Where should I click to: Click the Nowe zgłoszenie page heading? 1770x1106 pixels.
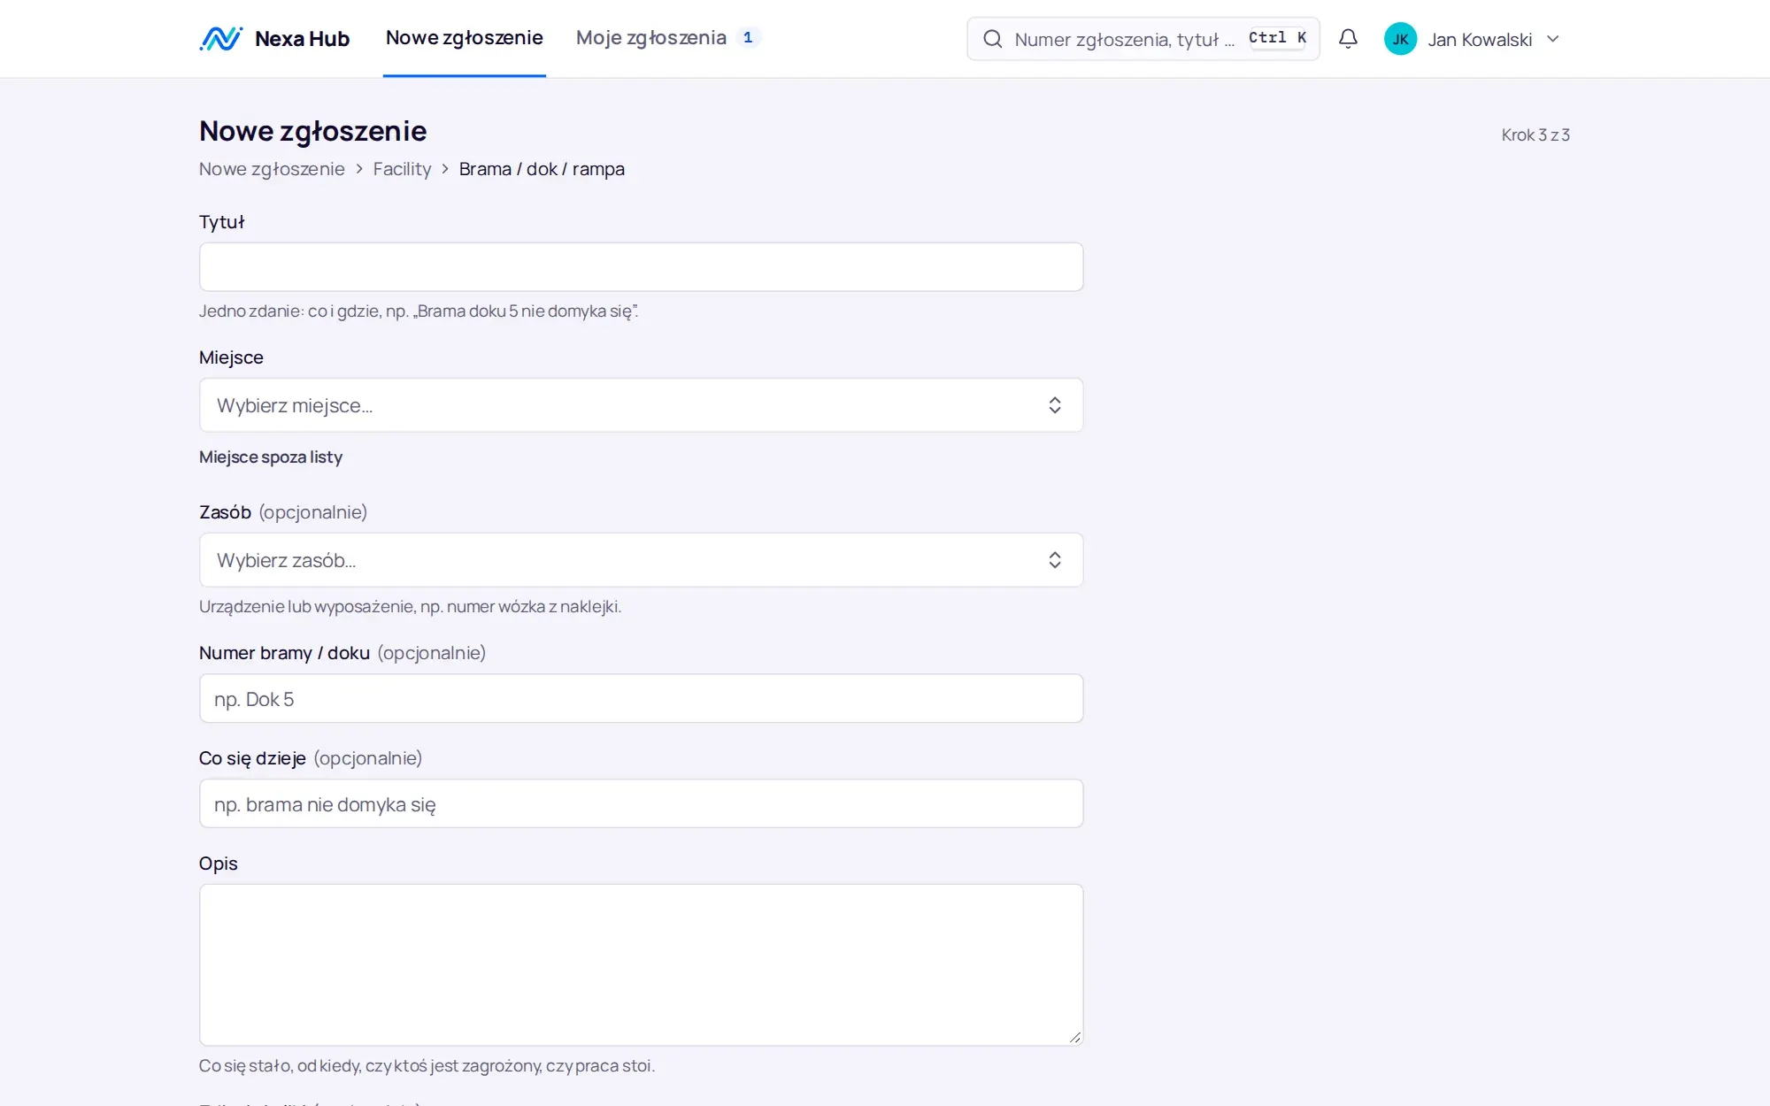coord(312,131)
